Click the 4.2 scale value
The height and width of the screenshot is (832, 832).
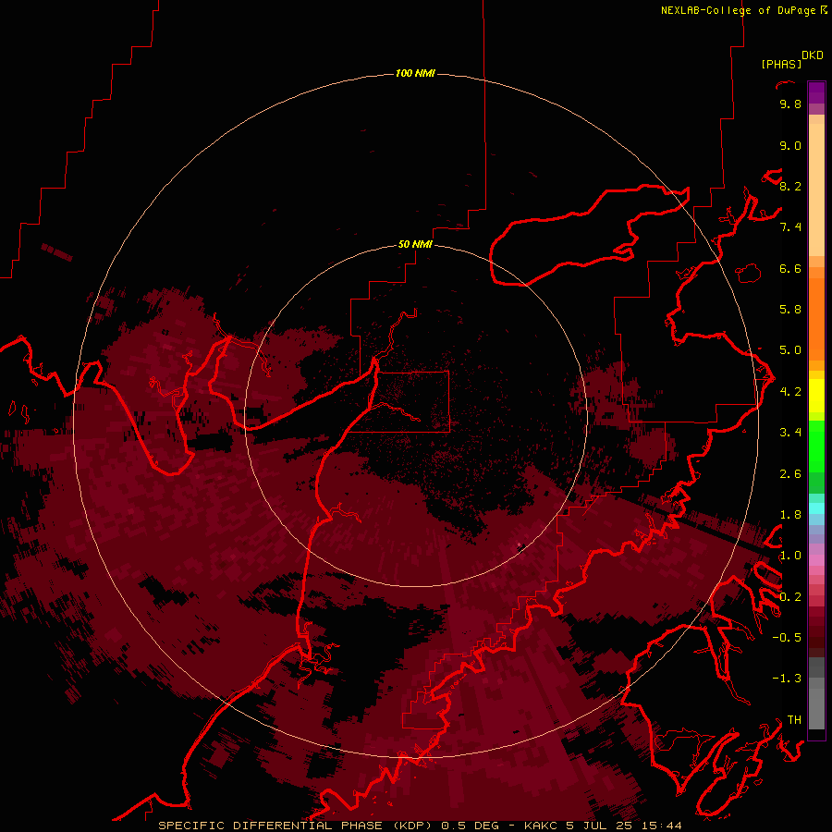point(790,392)
